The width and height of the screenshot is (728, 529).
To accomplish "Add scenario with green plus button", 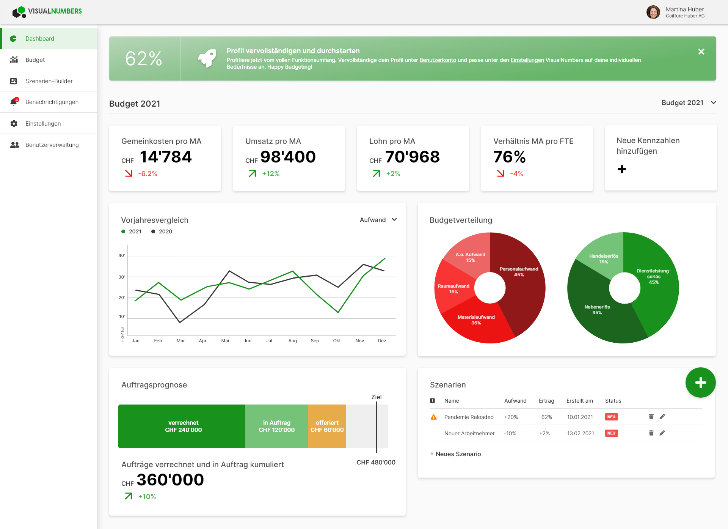I will [700, 383].
